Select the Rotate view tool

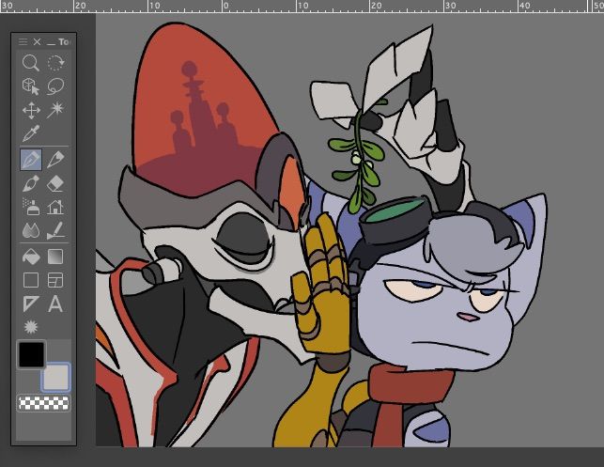[55, 62]
